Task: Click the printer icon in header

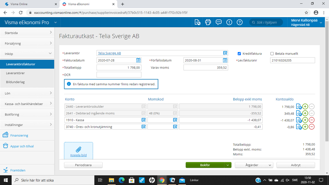Action: click(x=208, y=22)
